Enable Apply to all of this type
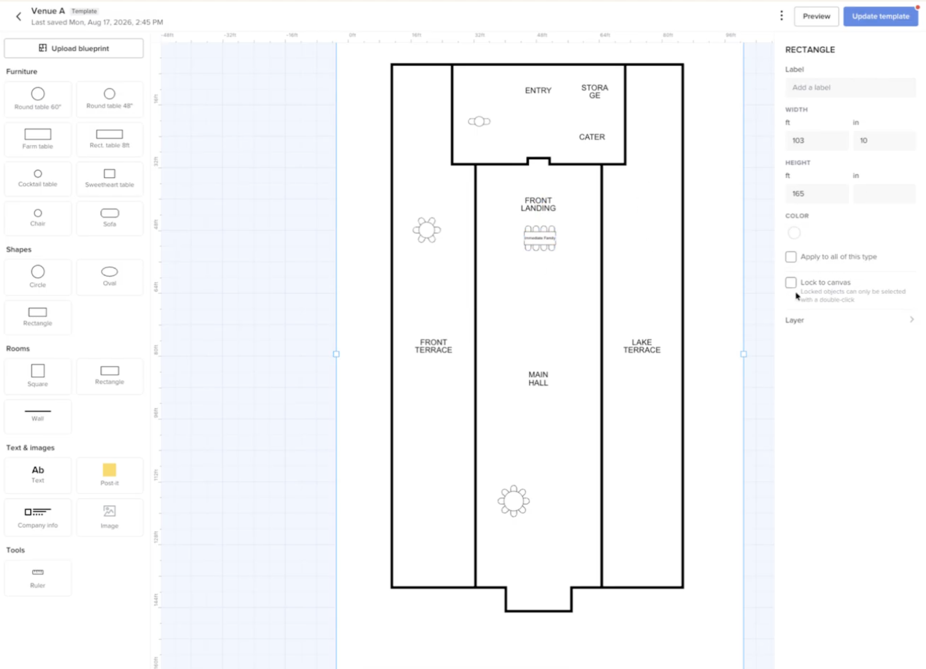This screenshot has height=669, width=926. [x=791, y=257]
